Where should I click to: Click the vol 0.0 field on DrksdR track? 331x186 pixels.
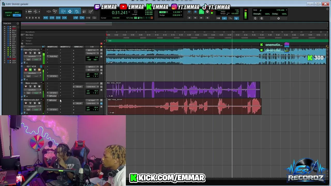tap(92, 57)
